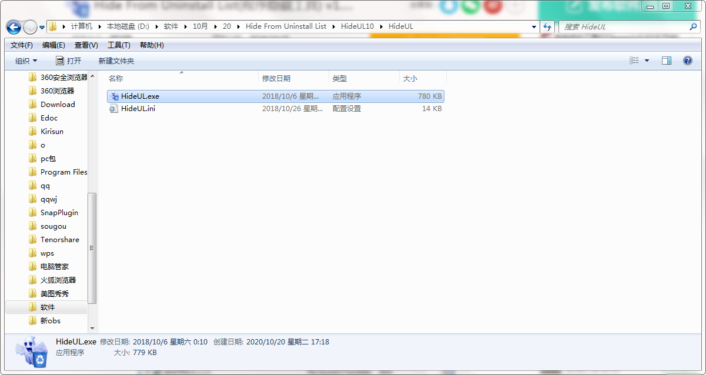Click the 360安全浏览器 folder icon

click(32, 77)
